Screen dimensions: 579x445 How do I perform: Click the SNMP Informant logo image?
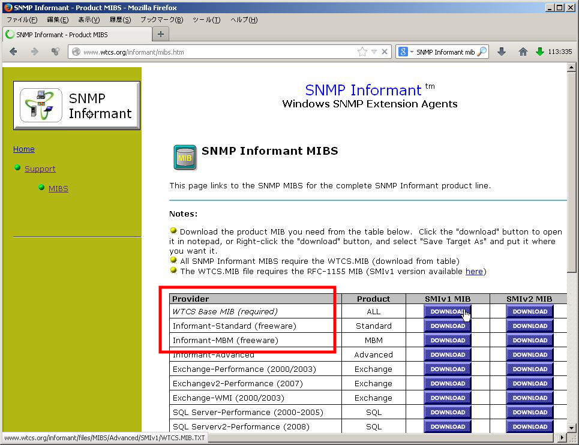[x=77, y=106]
